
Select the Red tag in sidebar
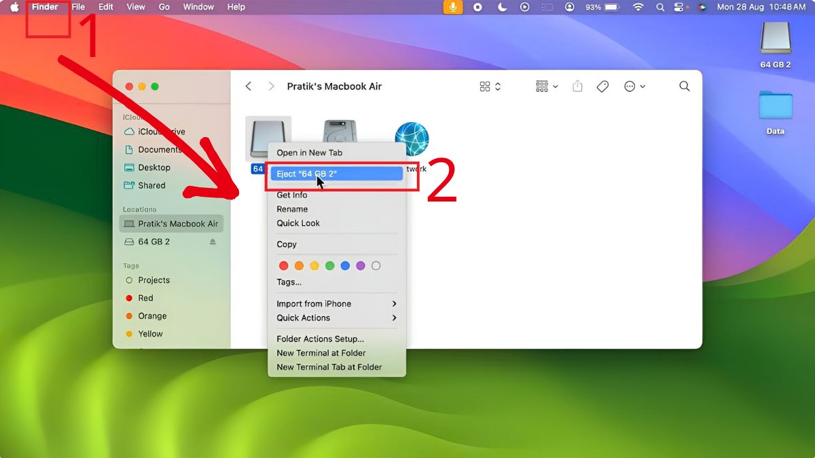tap(140, 298)
